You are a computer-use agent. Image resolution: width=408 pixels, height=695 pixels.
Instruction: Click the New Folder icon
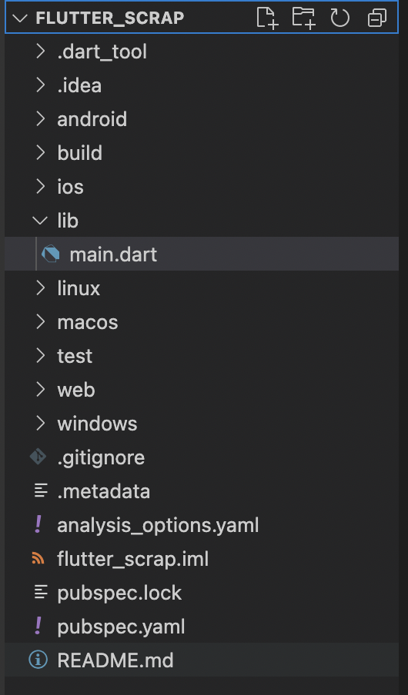[303, 18]
